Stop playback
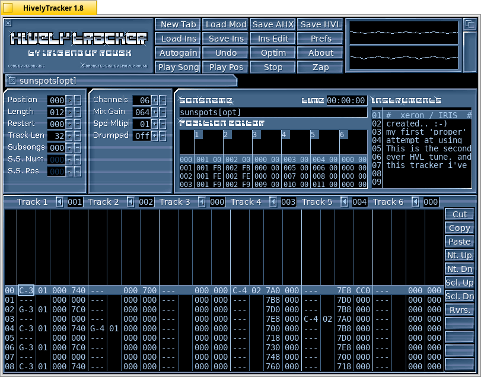481x377 pixels. tap(273, 67)
